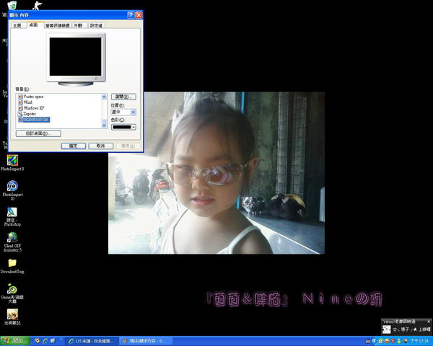Open the 色彩 color picker dropdown
This screenshot has height=346, width=433.
(123, 127)
